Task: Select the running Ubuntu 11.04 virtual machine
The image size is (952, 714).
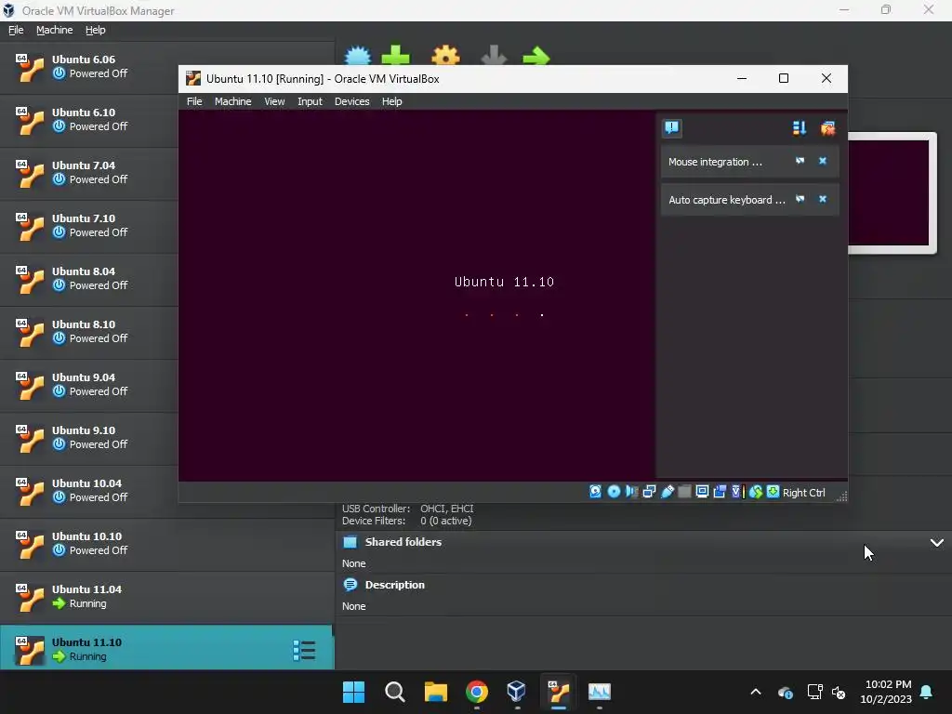Action: coord(167,597)
